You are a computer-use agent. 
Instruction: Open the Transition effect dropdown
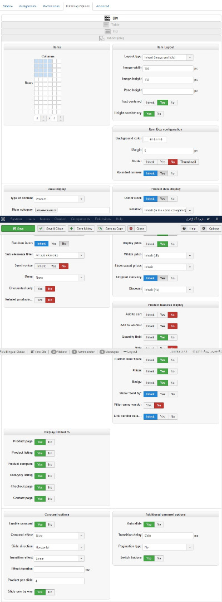60,558
